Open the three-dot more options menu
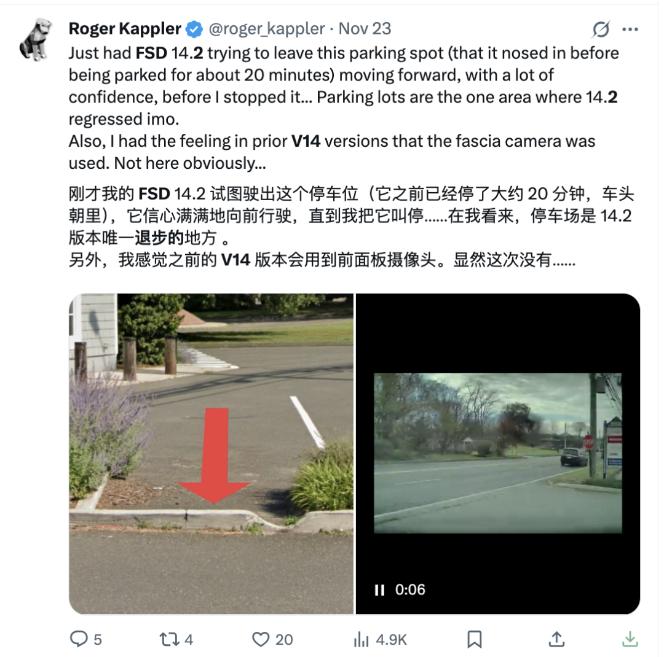Screen dimensions: 664x657 click(630, 29)
